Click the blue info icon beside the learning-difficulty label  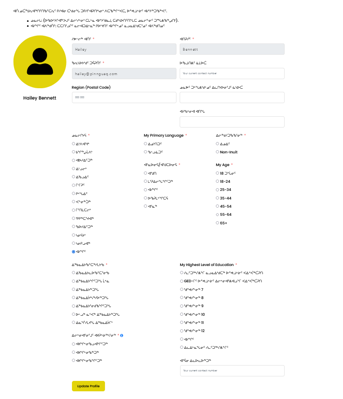[122, 335]
